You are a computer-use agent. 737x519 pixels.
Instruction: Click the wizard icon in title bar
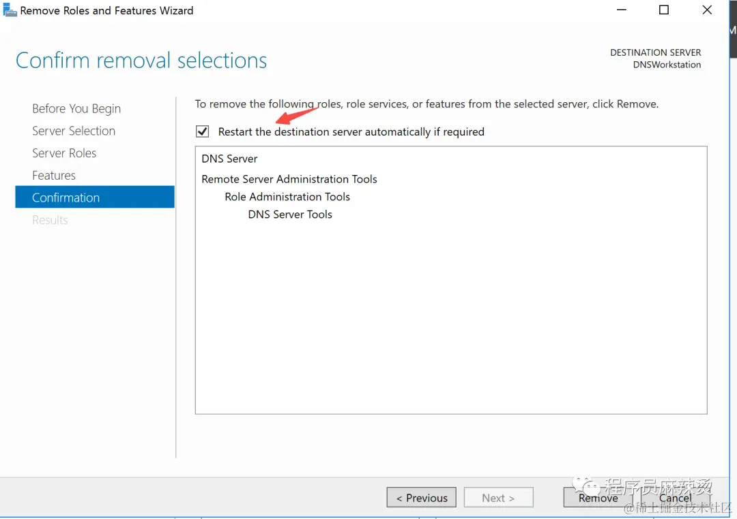point(10,10)
